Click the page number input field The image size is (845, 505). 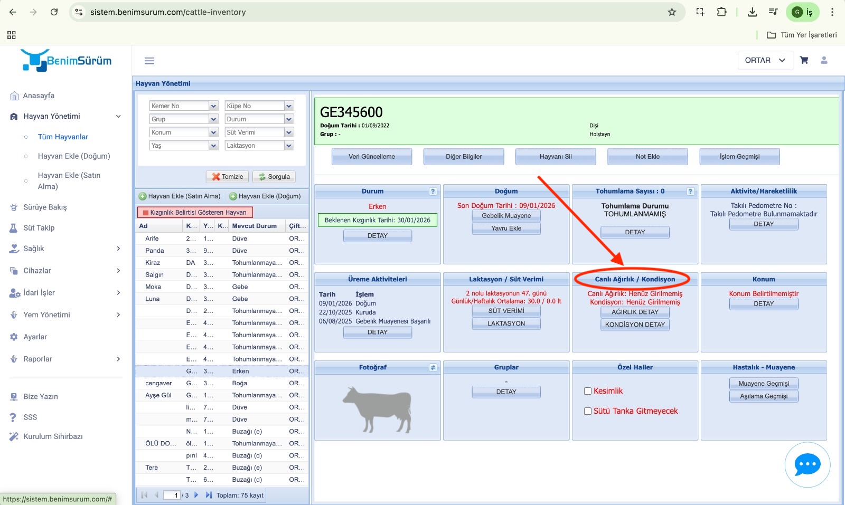coord(172,495)
